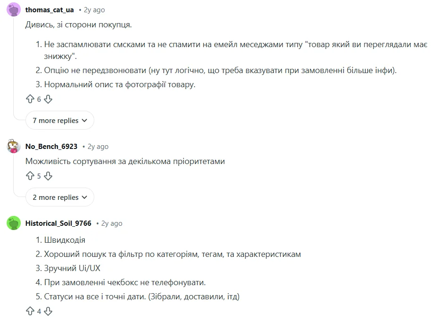Downvote Historical_Soil_9766's comment
The width and height of the screenshot is (438, 321).
point(49,311)
